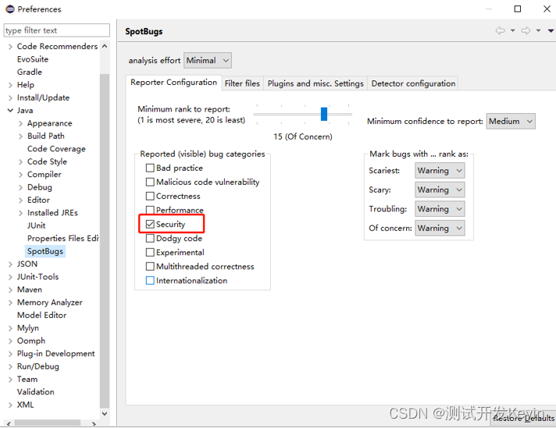
Task: Open the Of concern rank dropdown
Action: click(440, 228)
